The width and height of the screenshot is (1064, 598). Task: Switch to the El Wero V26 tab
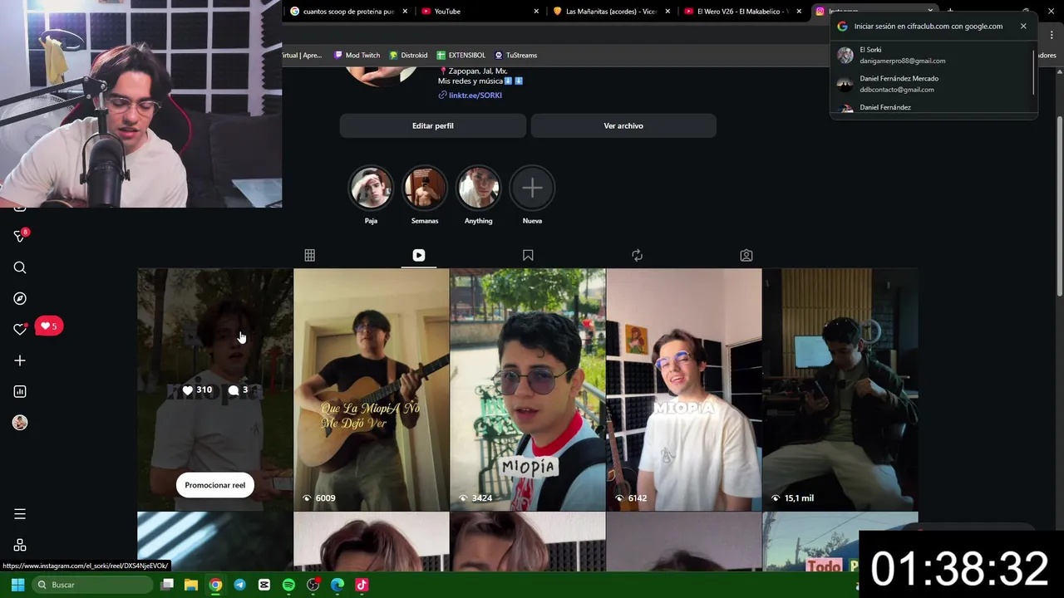tap(741, 12)
